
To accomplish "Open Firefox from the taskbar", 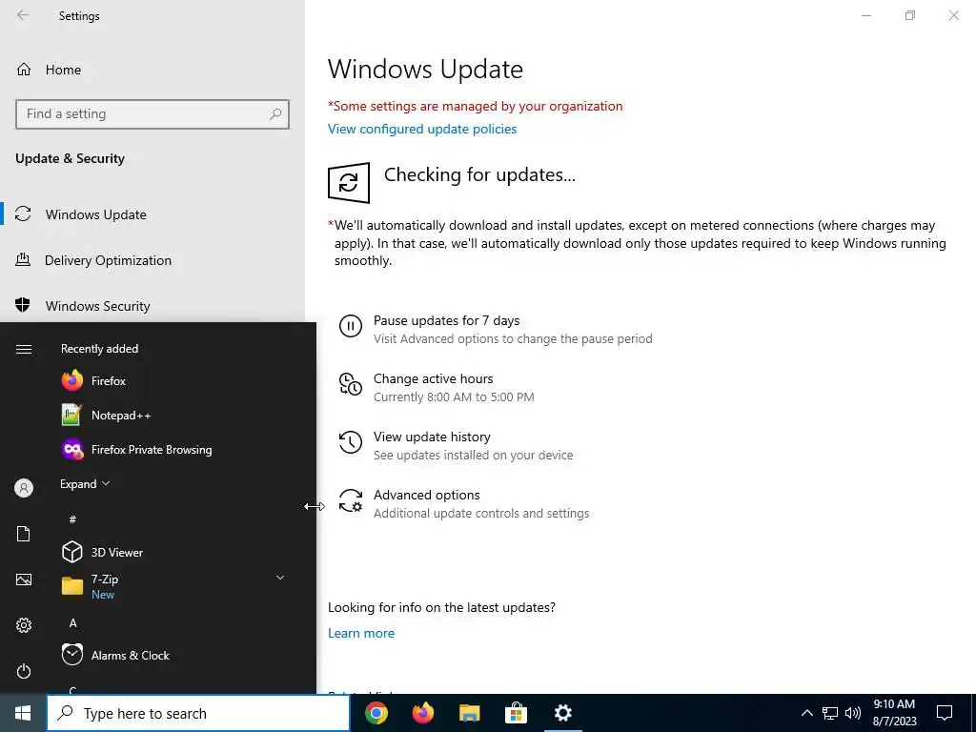I will pyautogui.click(x=422, y=713).
